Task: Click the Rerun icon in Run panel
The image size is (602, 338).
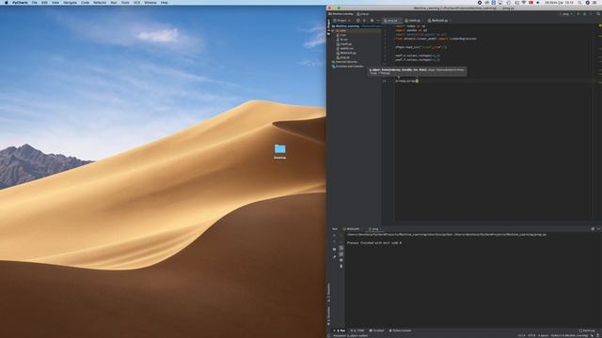Action: click(334, 236)
